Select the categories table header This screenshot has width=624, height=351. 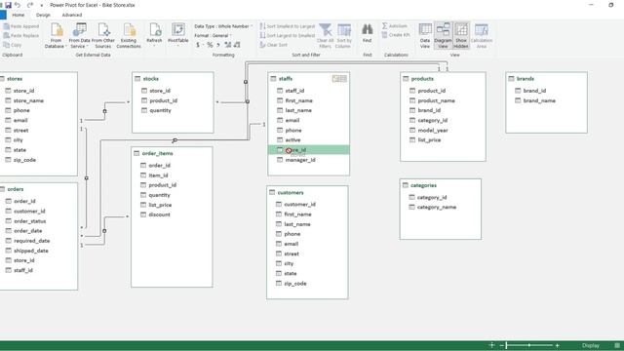tap(441, 185)
